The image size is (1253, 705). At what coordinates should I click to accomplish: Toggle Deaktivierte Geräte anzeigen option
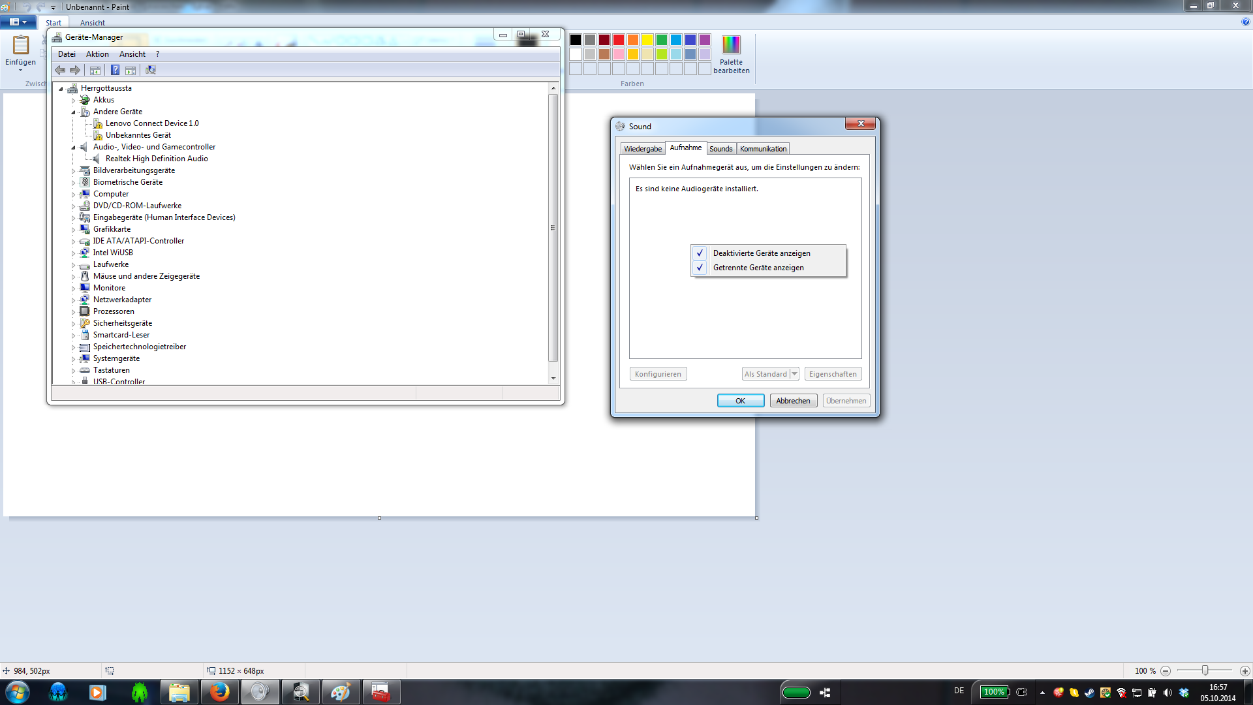click(761, 253)
